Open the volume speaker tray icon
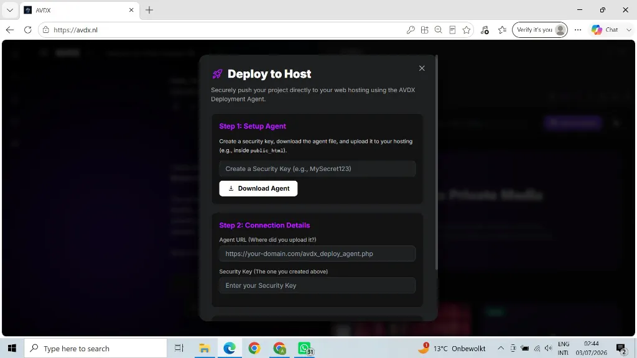 click(x=549, y=348)
